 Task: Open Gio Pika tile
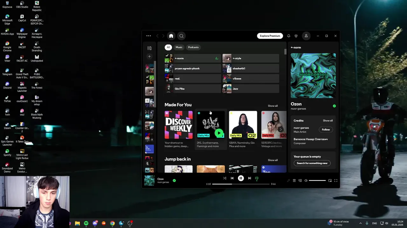coord(193,89)
